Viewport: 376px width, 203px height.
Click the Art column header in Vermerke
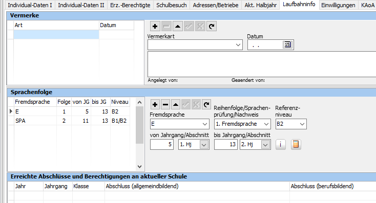[56, 26]
